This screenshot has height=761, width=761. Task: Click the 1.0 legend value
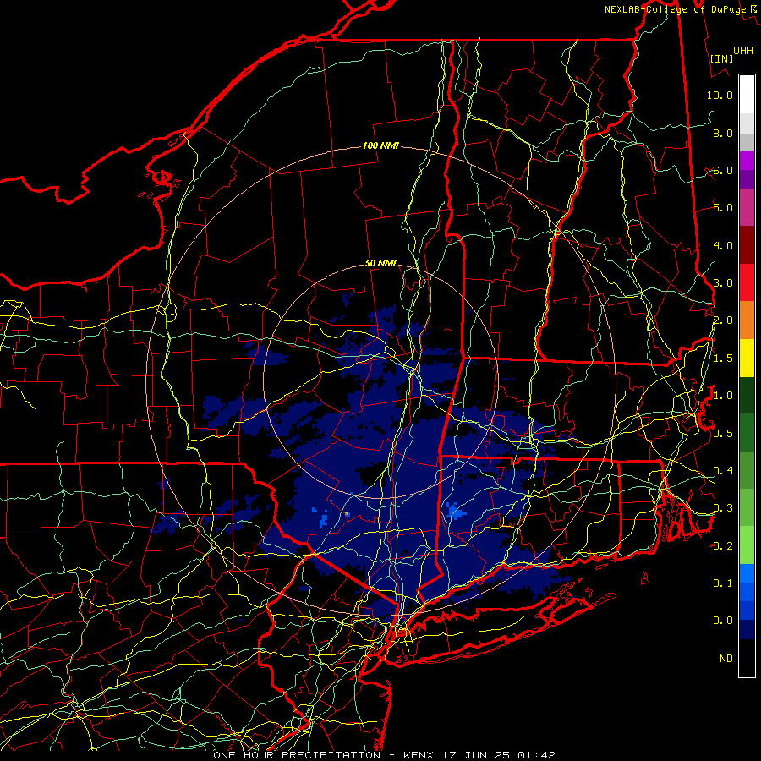(x=723, y=396)
